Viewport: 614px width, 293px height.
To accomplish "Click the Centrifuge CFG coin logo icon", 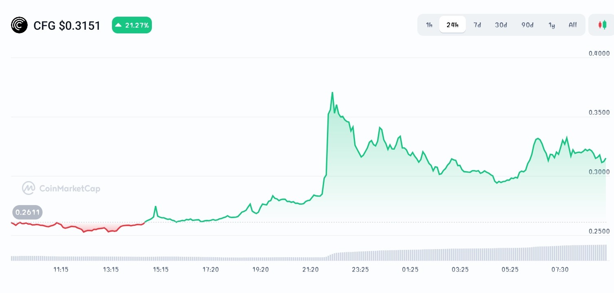I will point(19,25).
